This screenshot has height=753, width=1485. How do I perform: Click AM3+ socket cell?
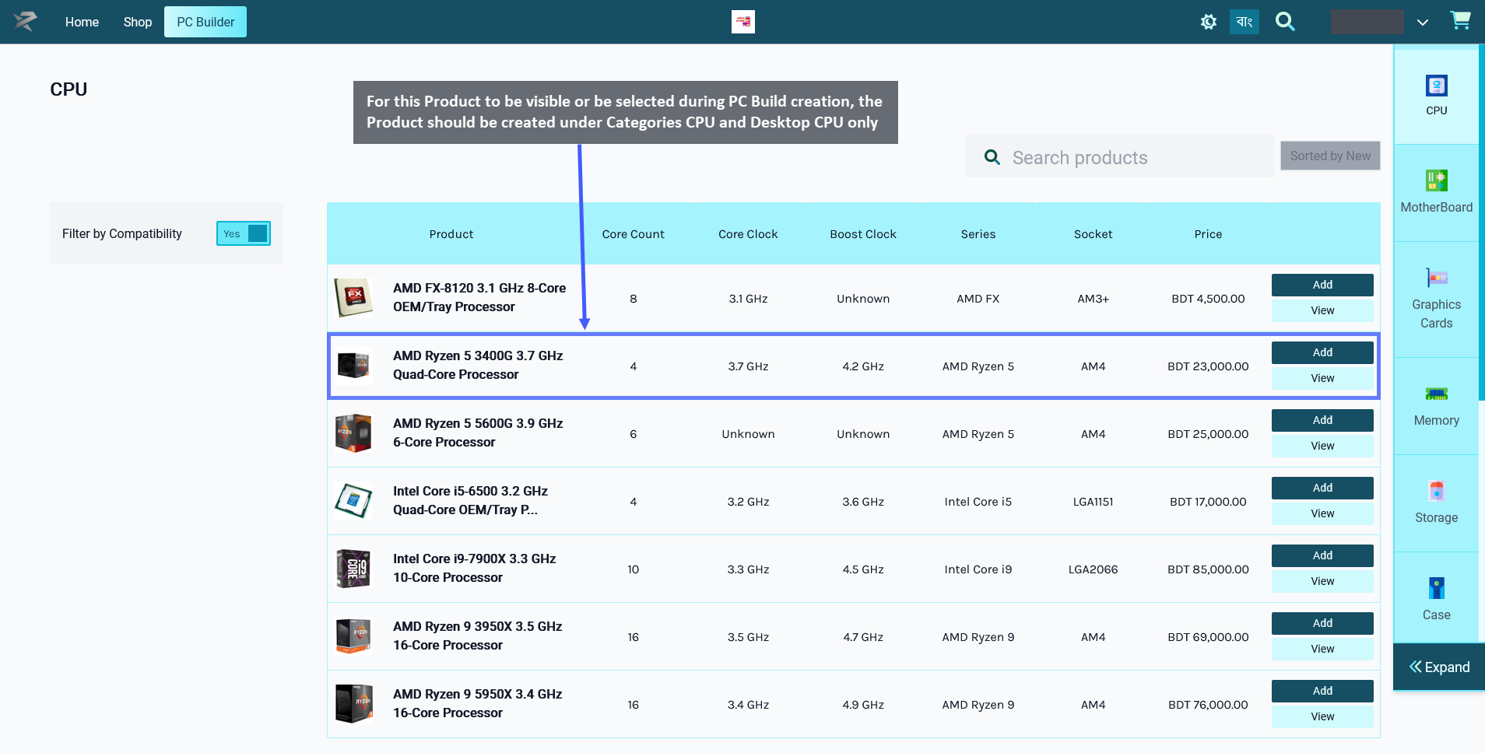click(1093, 299)
